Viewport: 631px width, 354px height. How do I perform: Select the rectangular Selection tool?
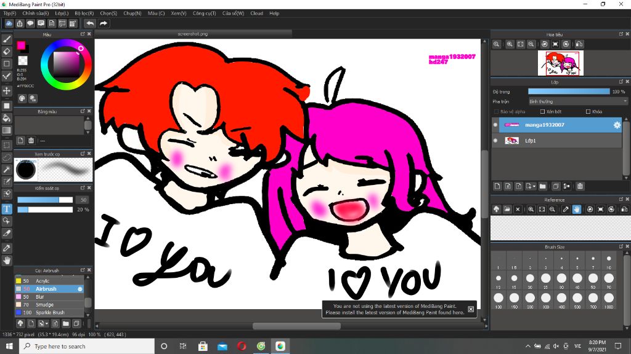(x=6, y=145)
